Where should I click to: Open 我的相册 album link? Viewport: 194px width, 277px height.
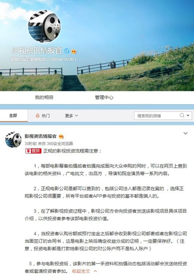tap(44, 97)
